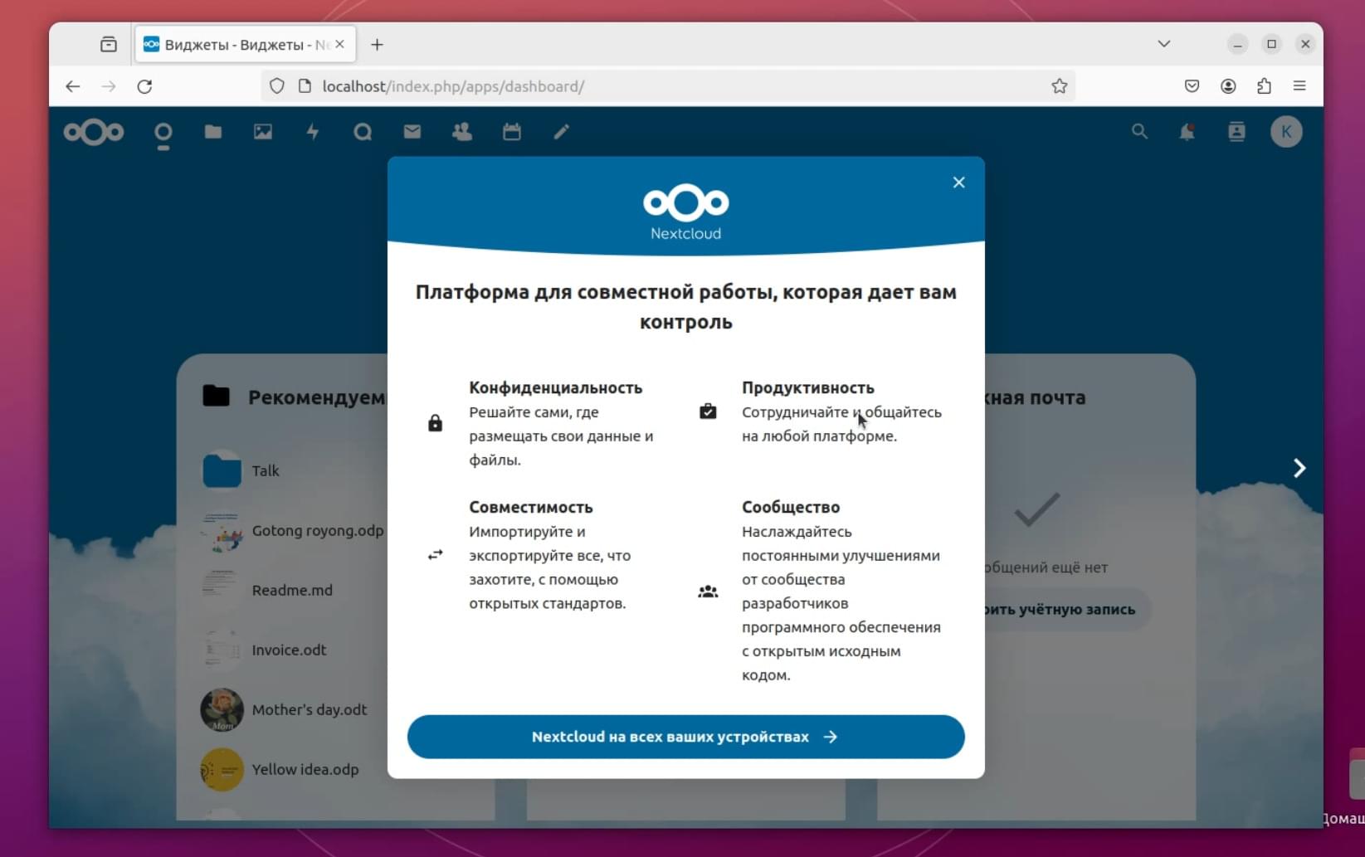This screenshot has height=857, width=1365.
Task: Reload the page
Action: click(x=144, y=86)
